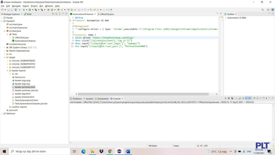The width and height of the screenshot is (275, 155).
Task: Click Remove All Terminated Launches in Console
Action: [x=232, y=98]
